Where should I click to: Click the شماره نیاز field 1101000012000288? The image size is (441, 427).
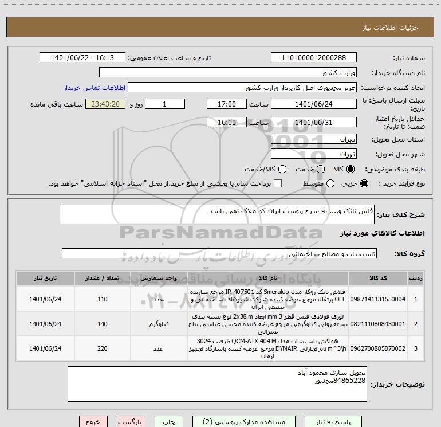coord(314,58)
